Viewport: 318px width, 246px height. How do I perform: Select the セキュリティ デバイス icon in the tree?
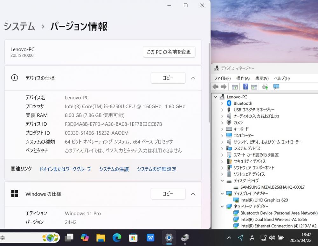229,161
